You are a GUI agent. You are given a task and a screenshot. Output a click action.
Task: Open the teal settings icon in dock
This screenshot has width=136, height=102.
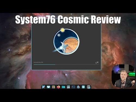pyautogui.click(x=83, y=87)
